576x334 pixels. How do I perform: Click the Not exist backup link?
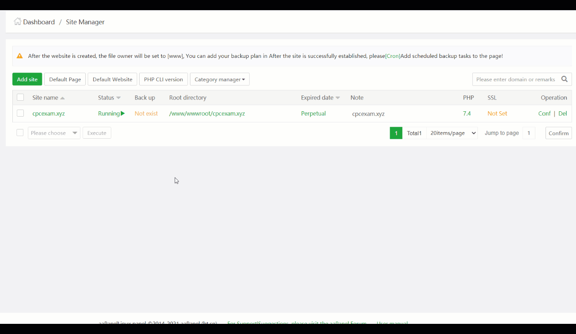click(x=146, y=114)
